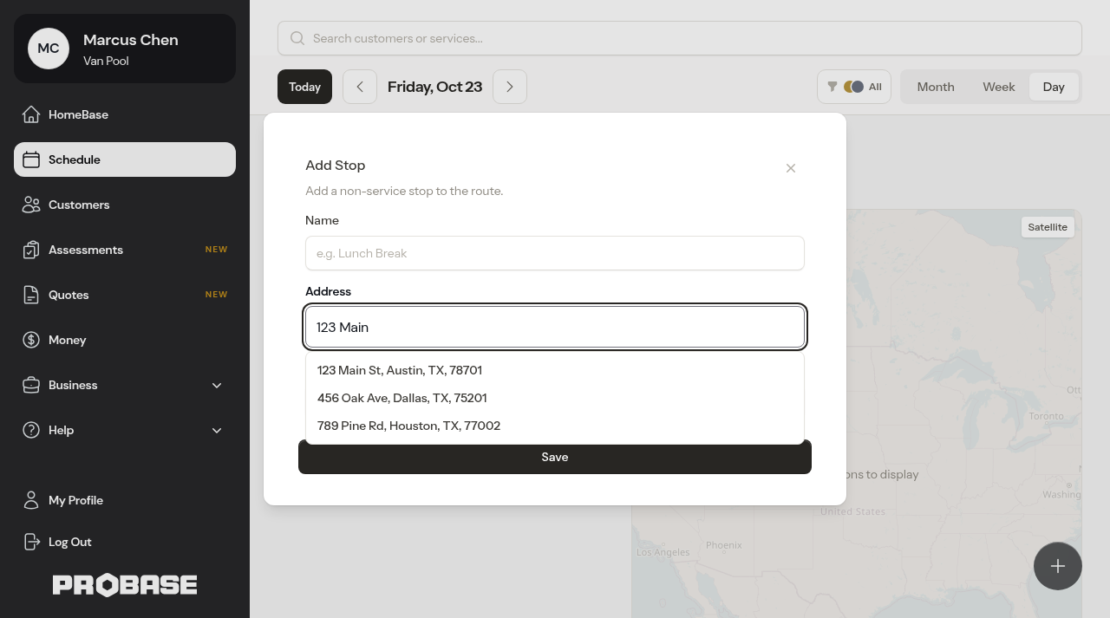Toggle the All technicians filter
The image size is (1110, 618).
coord(854,87)
